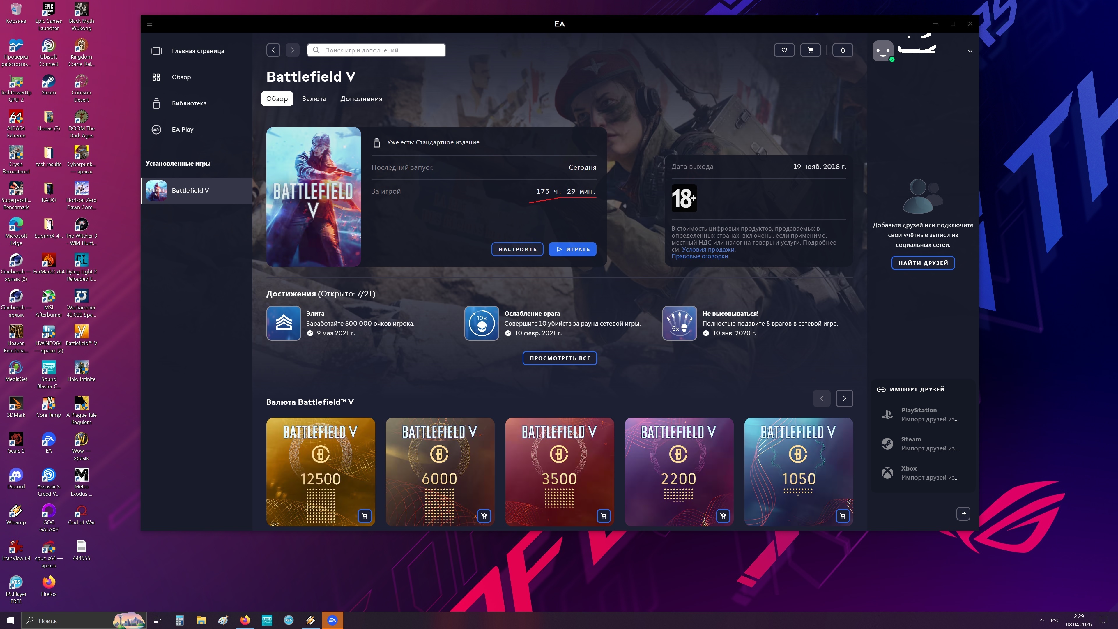
Task: Open the wishlist heart icon
Action: coord(784,50)
